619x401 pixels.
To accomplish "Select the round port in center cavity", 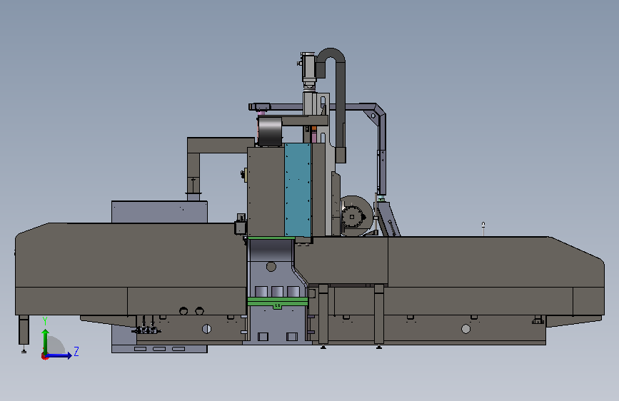I will [x=271, y=267].
